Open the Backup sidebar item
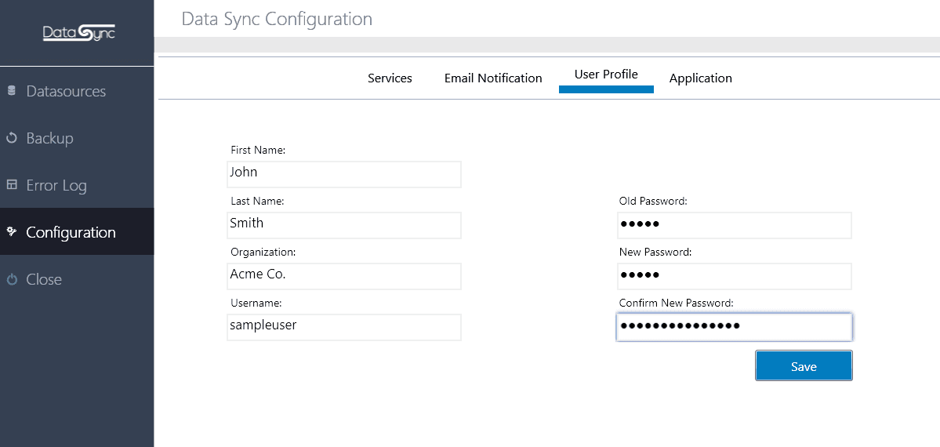Screen dimensions: 940x447 click(77, 138)
